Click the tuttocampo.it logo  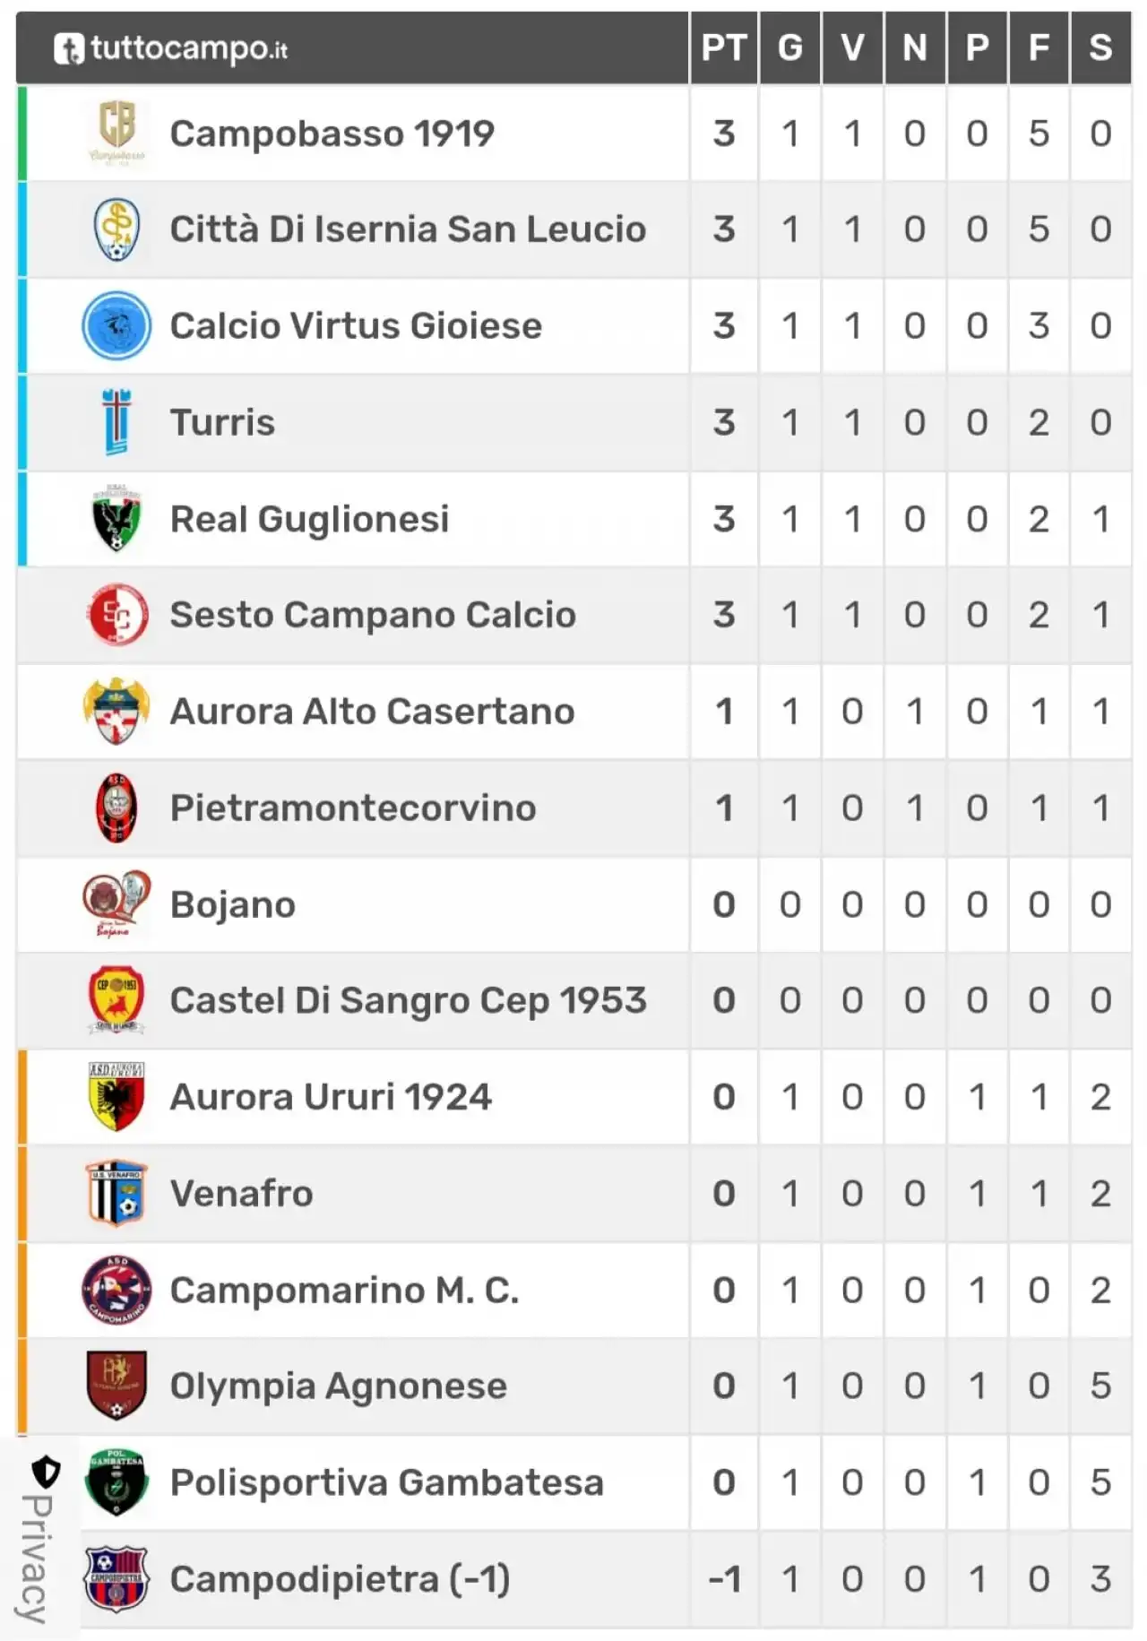coord(170,48)
